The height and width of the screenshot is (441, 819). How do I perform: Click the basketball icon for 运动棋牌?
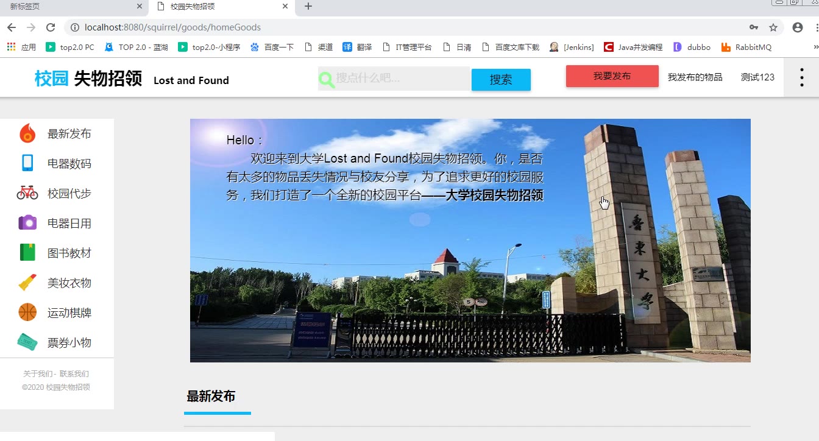pyautogui.click(x=27, y=312)
